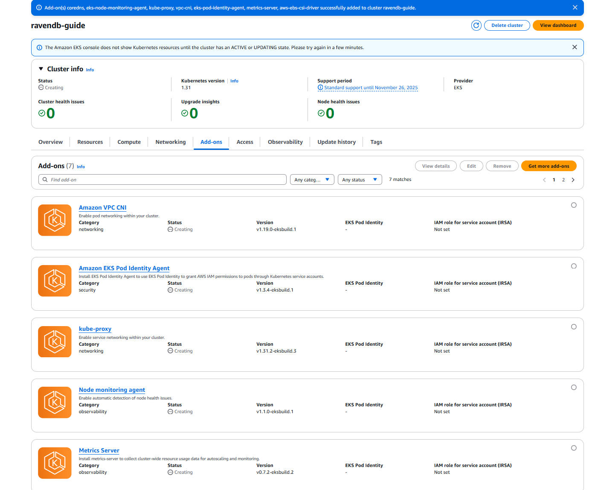Click the View details button
595x490 pixels.
click(435, 166)
